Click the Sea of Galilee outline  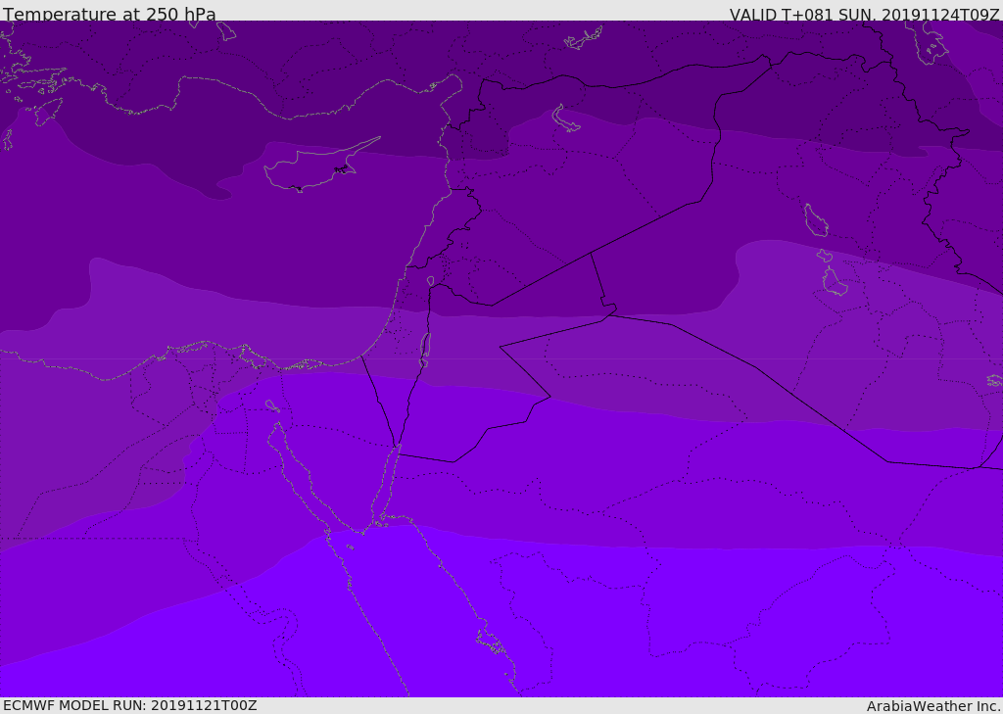click(430, 281)
